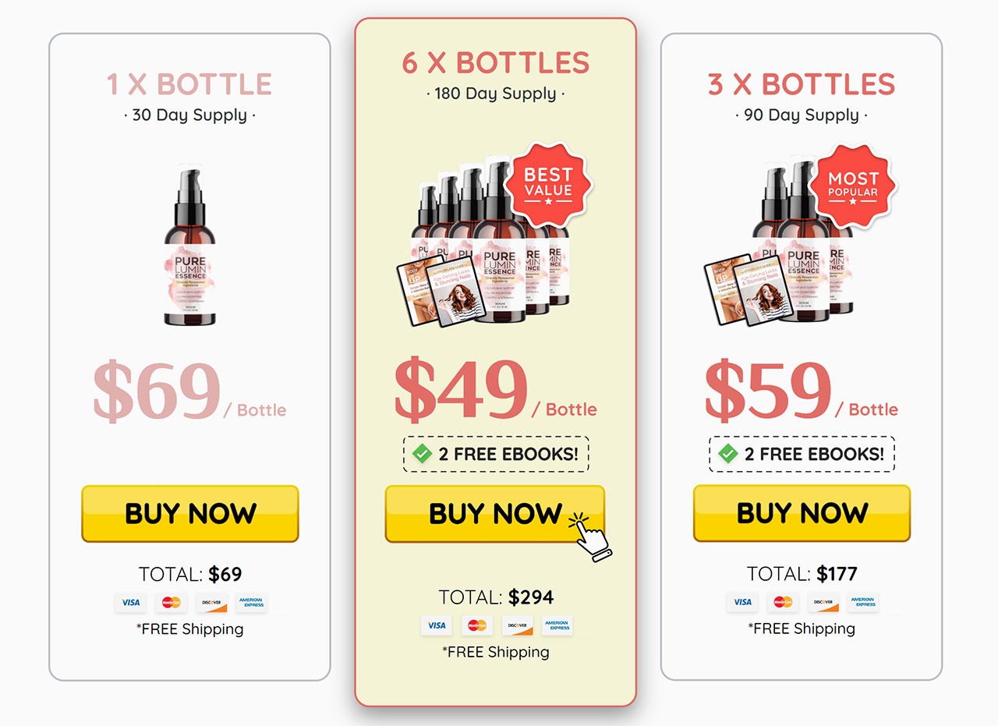998x726 pixels.
Task: Click the 6 X BOTTLES heading
Action: (x=496, y=62)
